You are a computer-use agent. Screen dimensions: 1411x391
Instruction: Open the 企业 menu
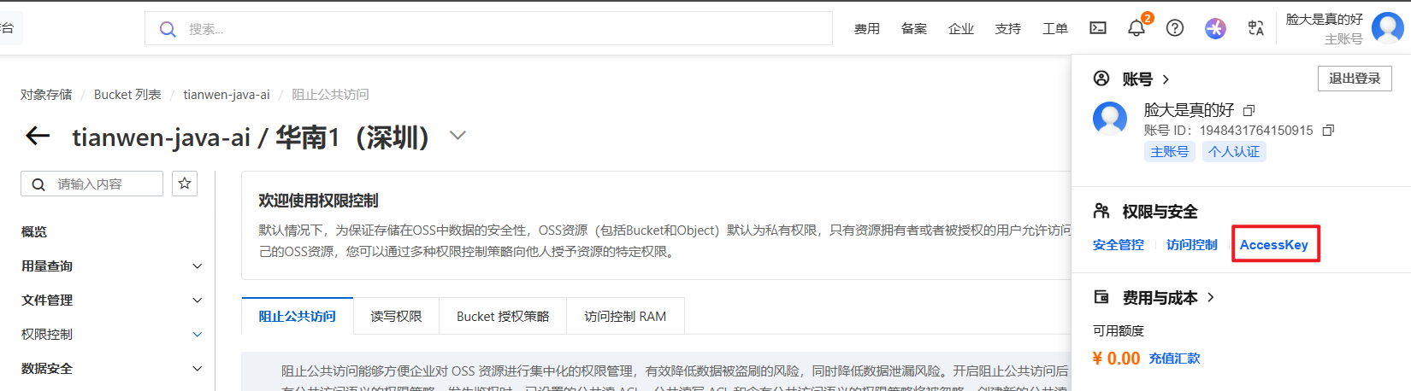coord(961,29)
